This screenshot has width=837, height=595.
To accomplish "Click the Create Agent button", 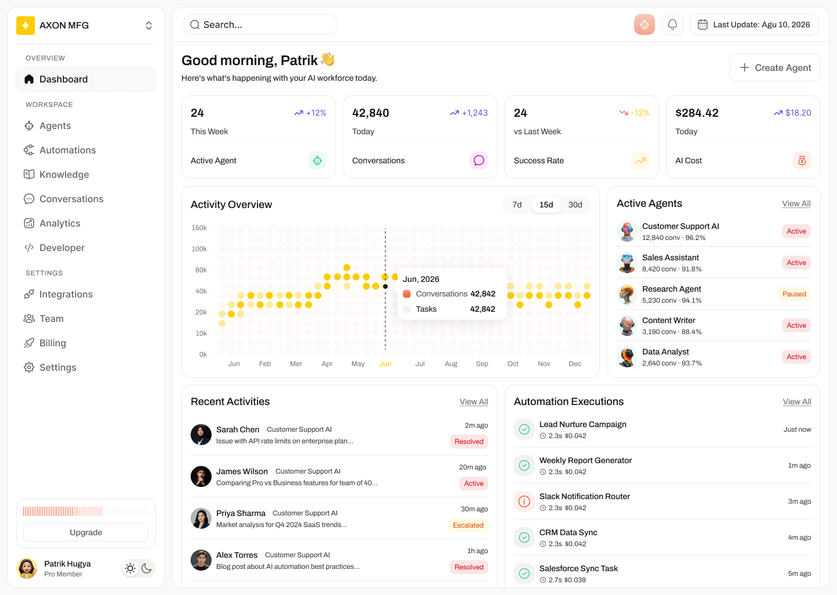I will pyautogui.click(x=775, y=67).
